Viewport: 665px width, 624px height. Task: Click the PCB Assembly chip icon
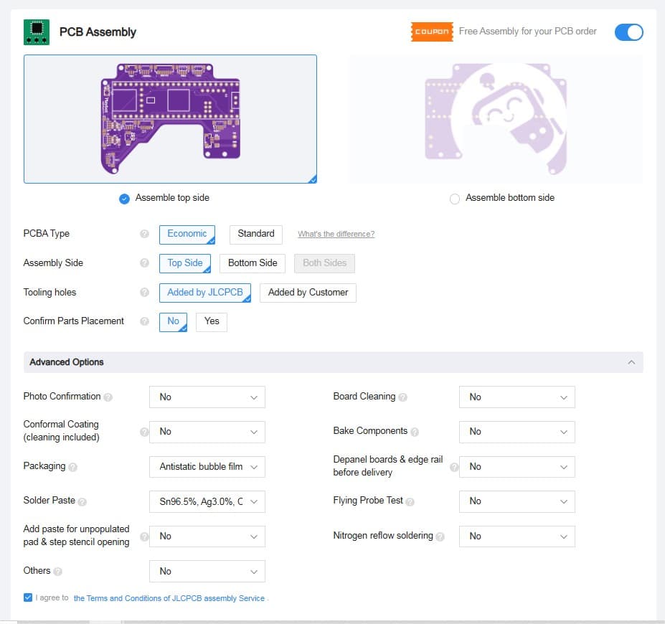37,32
